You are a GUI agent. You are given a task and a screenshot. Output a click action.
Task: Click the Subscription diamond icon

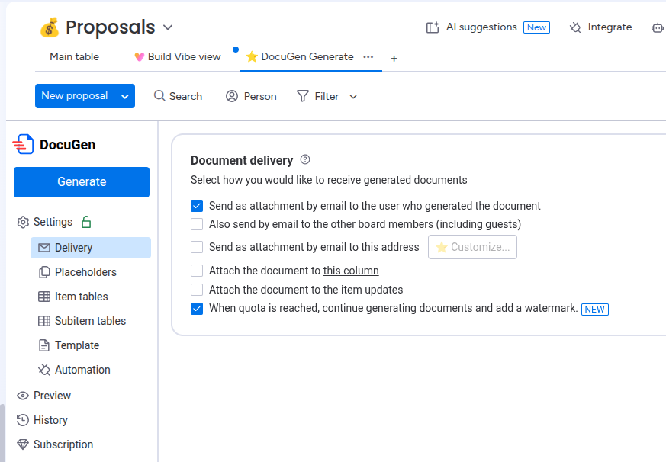click(23, 444)
